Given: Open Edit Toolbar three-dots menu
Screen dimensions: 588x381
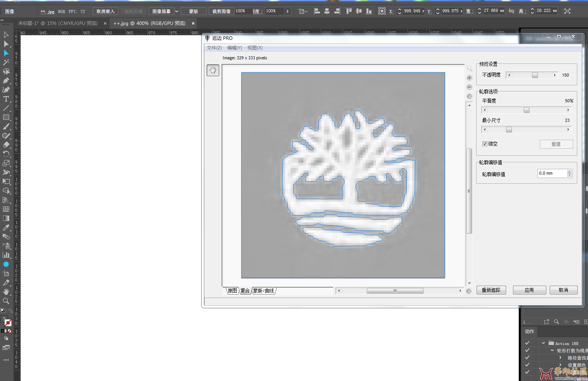Looking at the screenshot, I should coord(6,360).
